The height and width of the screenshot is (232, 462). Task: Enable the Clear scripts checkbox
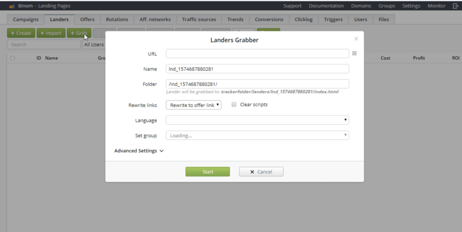click(234, 105)
